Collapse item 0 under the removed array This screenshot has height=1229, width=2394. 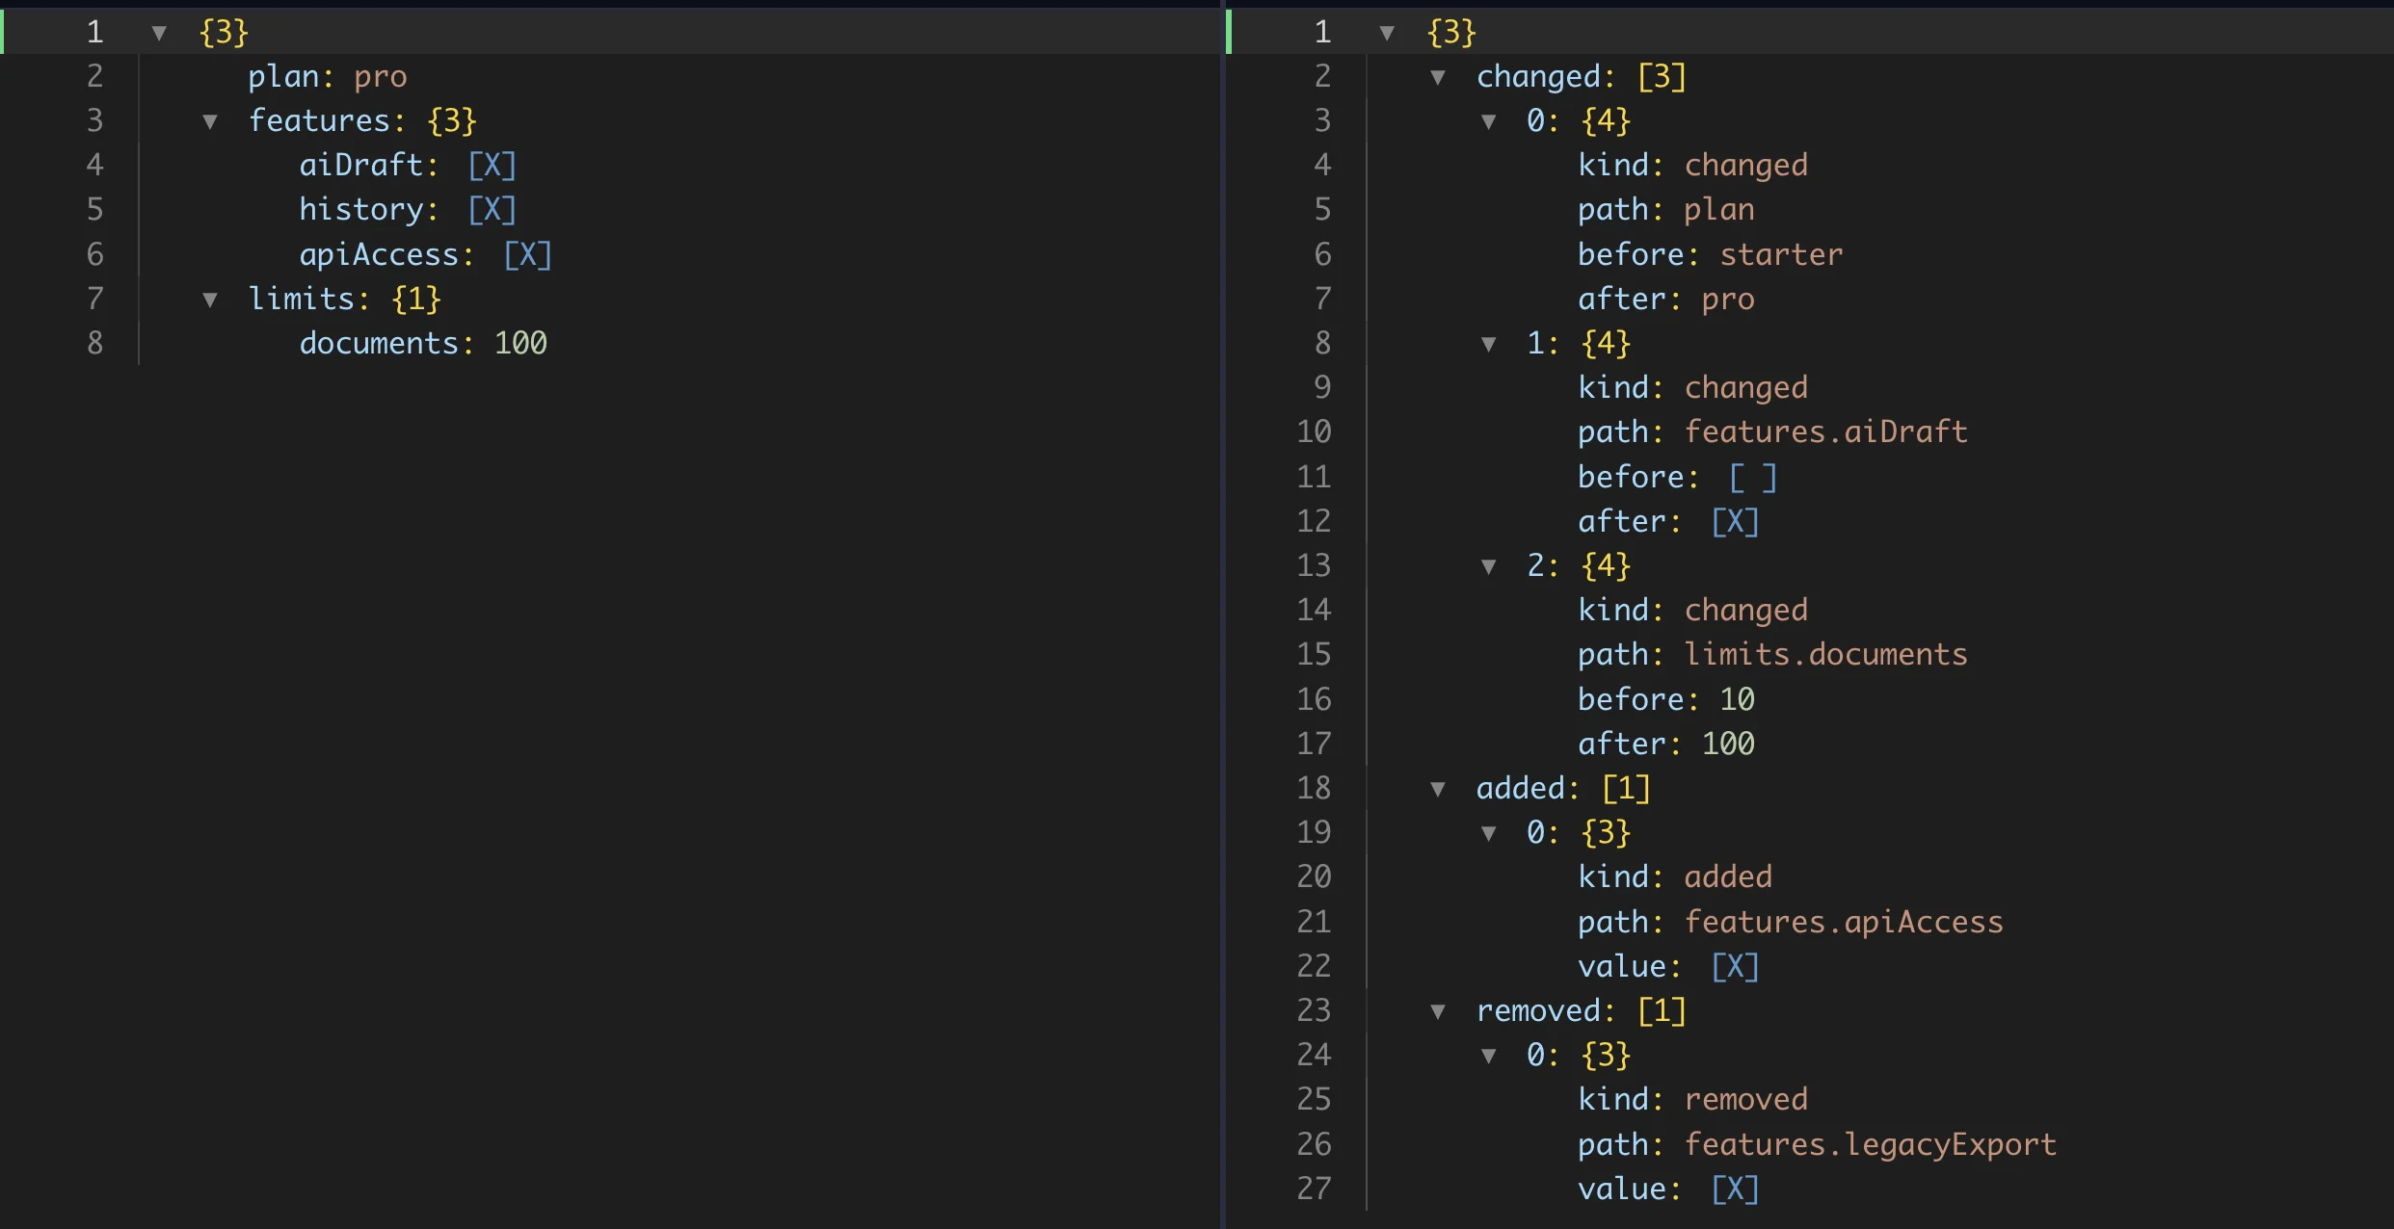(1488, 1057)
